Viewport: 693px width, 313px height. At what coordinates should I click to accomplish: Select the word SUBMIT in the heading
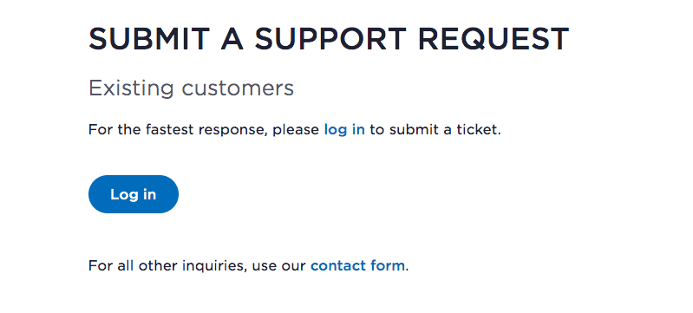(x=149, y=38)
